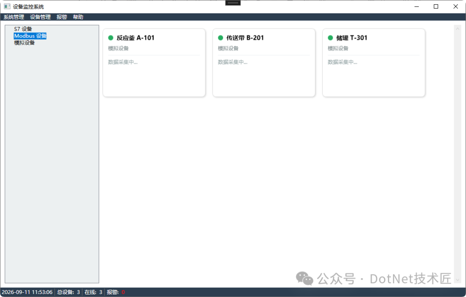466x297 pixels.
Task: Select the S7 设备 tree node
Action: coord(23,29)
